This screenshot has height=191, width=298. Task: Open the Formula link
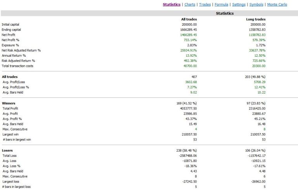pos(221,5)
